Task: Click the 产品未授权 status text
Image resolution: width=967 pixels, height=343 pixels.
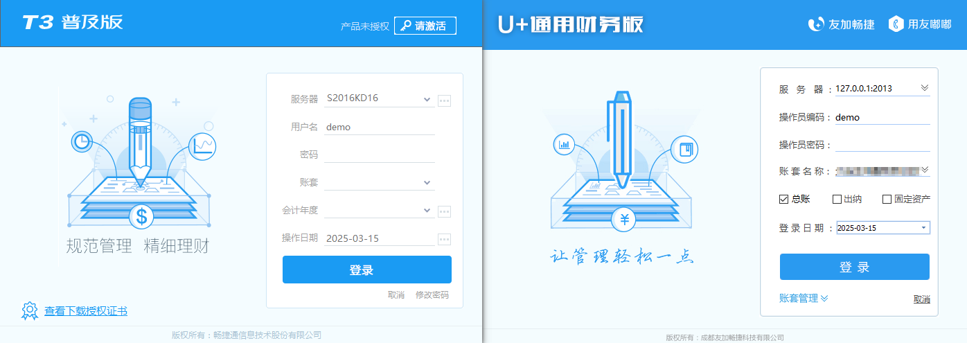Action: [x=366, y=27]
